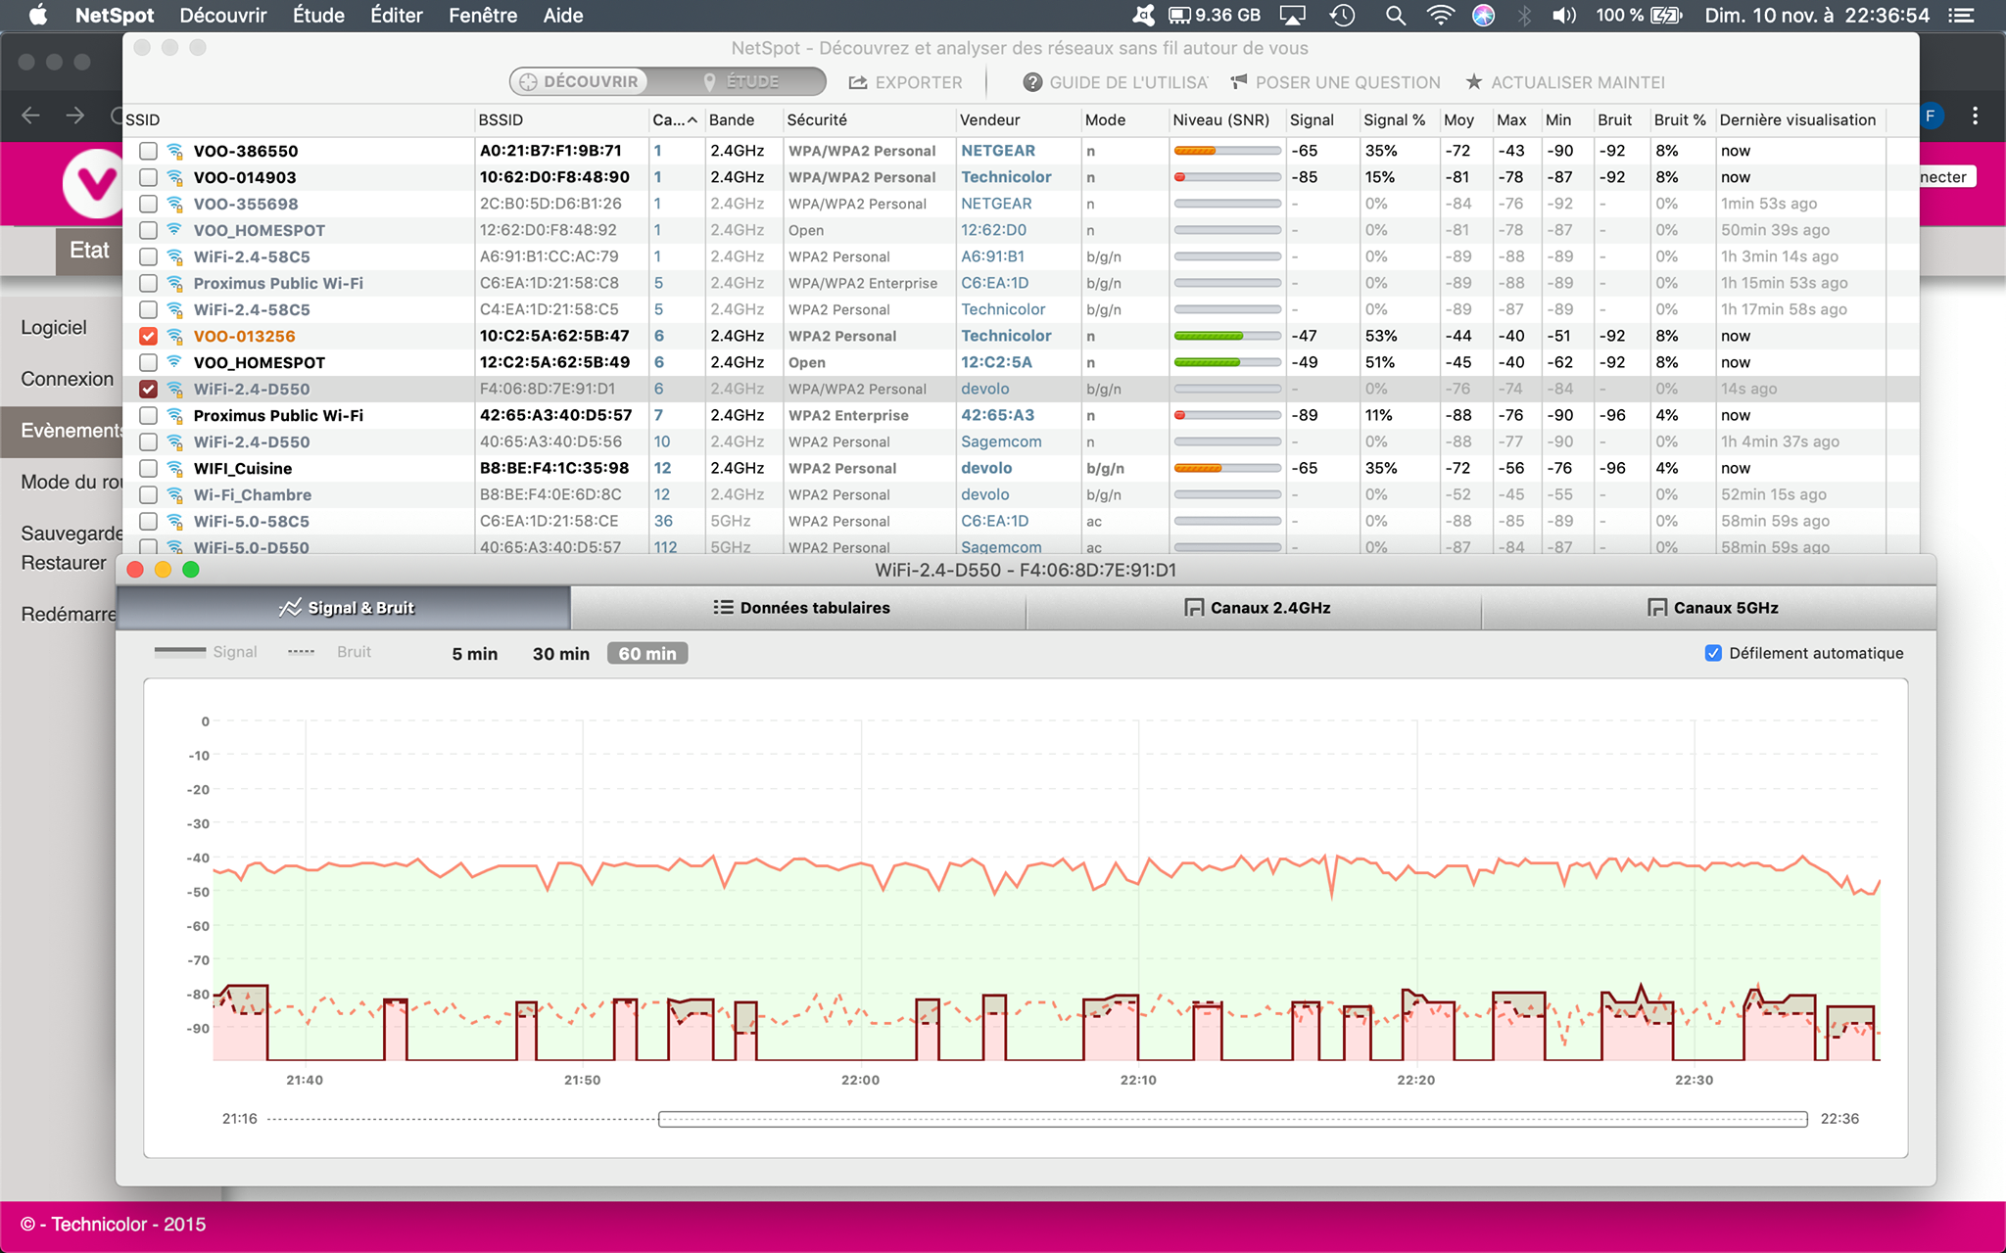Sort table by Signal % column header

[x=1398, y=119]
